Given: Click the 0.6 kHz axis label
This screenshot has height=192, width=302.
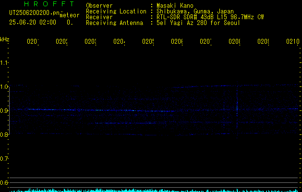Looking at the screenshot, I should click(4, 182).
